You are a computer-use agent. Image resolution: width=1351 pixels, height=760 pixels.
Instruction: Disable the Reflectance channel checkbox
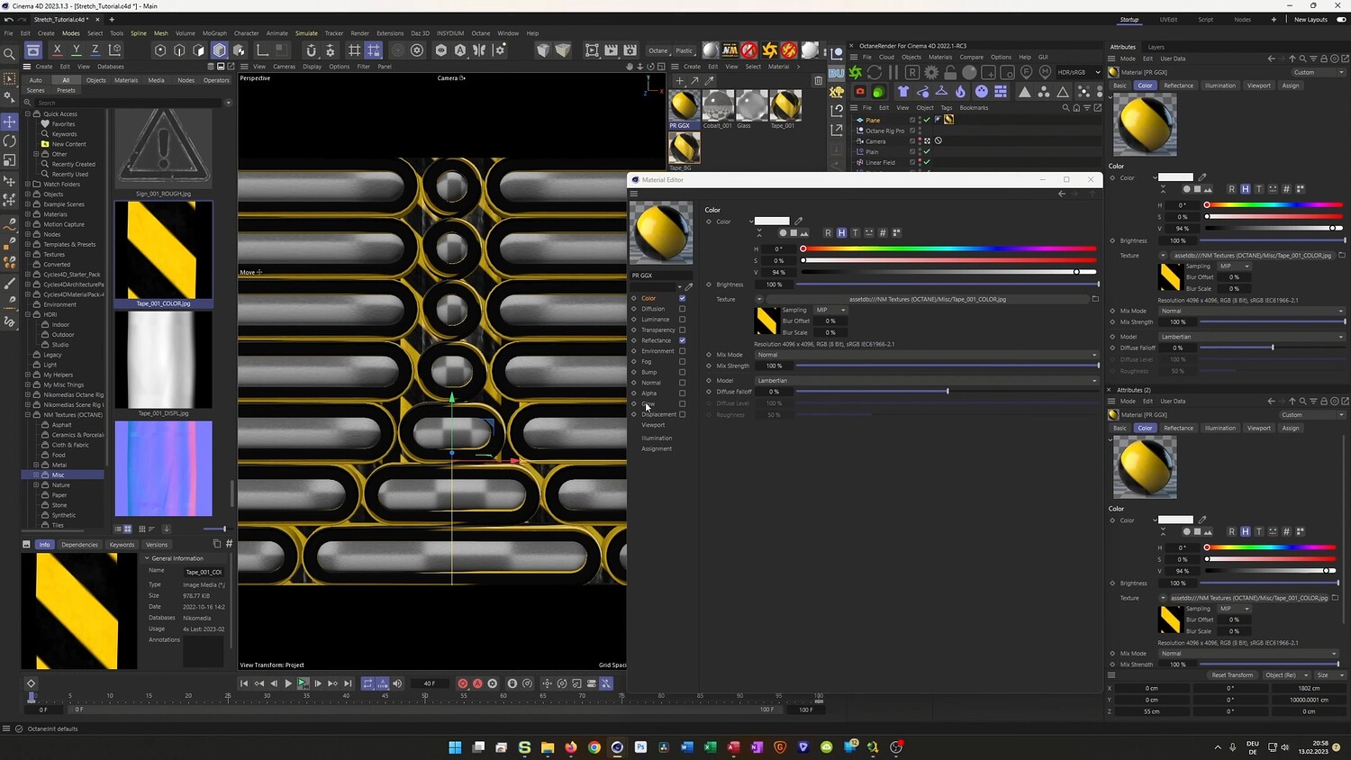click(x=682, y=340)
